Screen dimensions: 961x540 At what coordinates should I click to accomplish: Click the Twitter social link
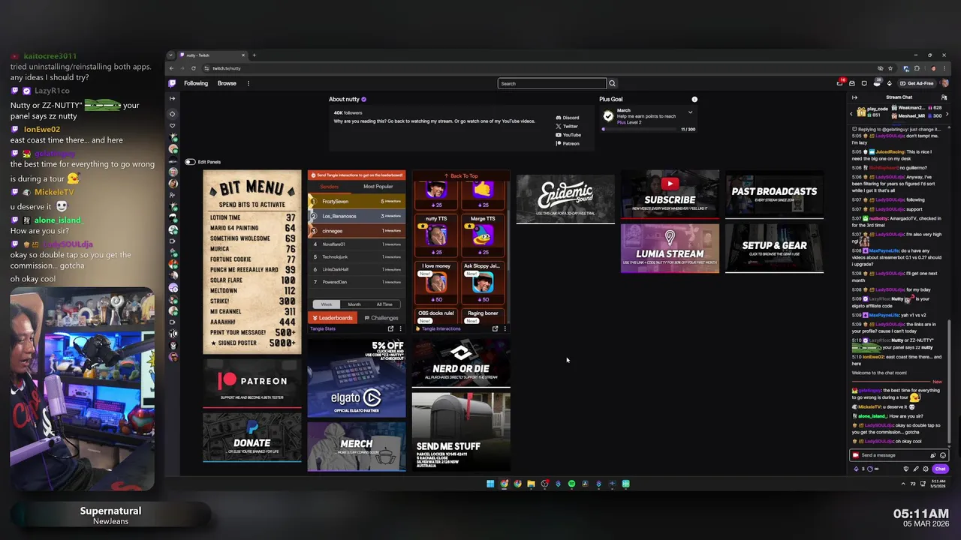click(x=567, y=126)
